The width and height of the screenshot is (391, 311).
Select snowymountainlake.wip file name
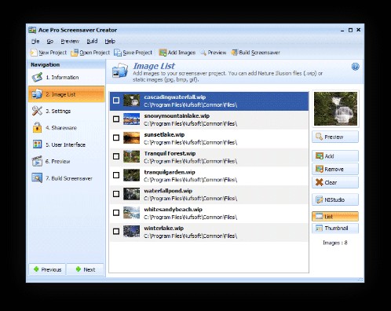(x=177, y=116)
